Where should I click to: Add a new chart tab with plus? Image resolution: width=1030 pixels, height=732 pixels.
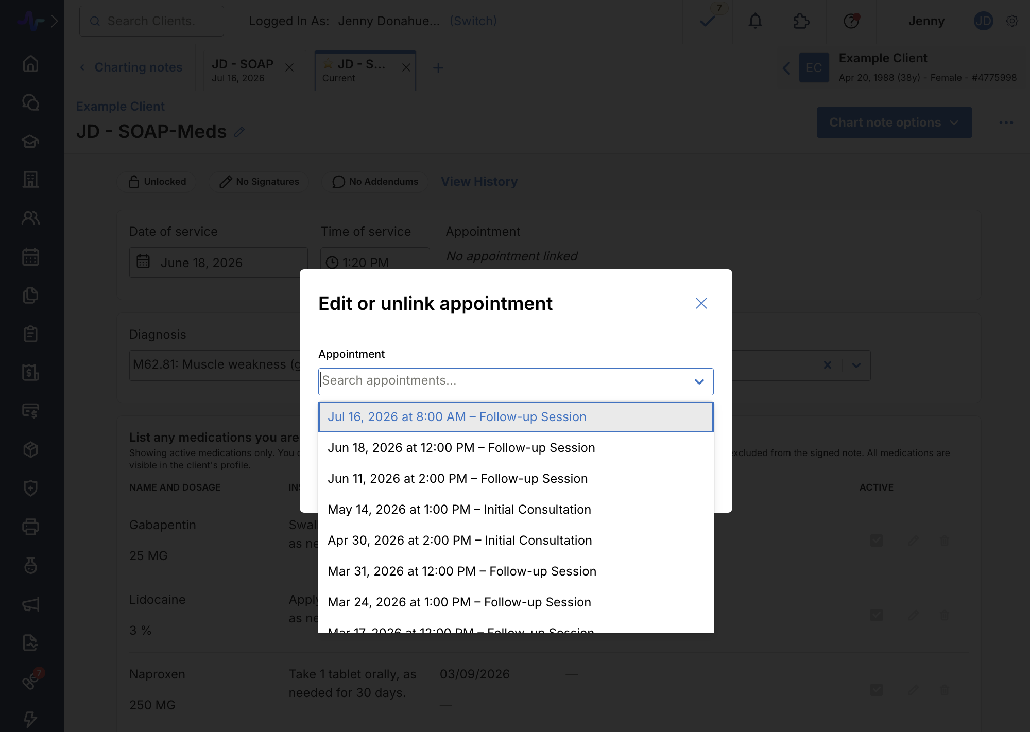click(438, 68)
